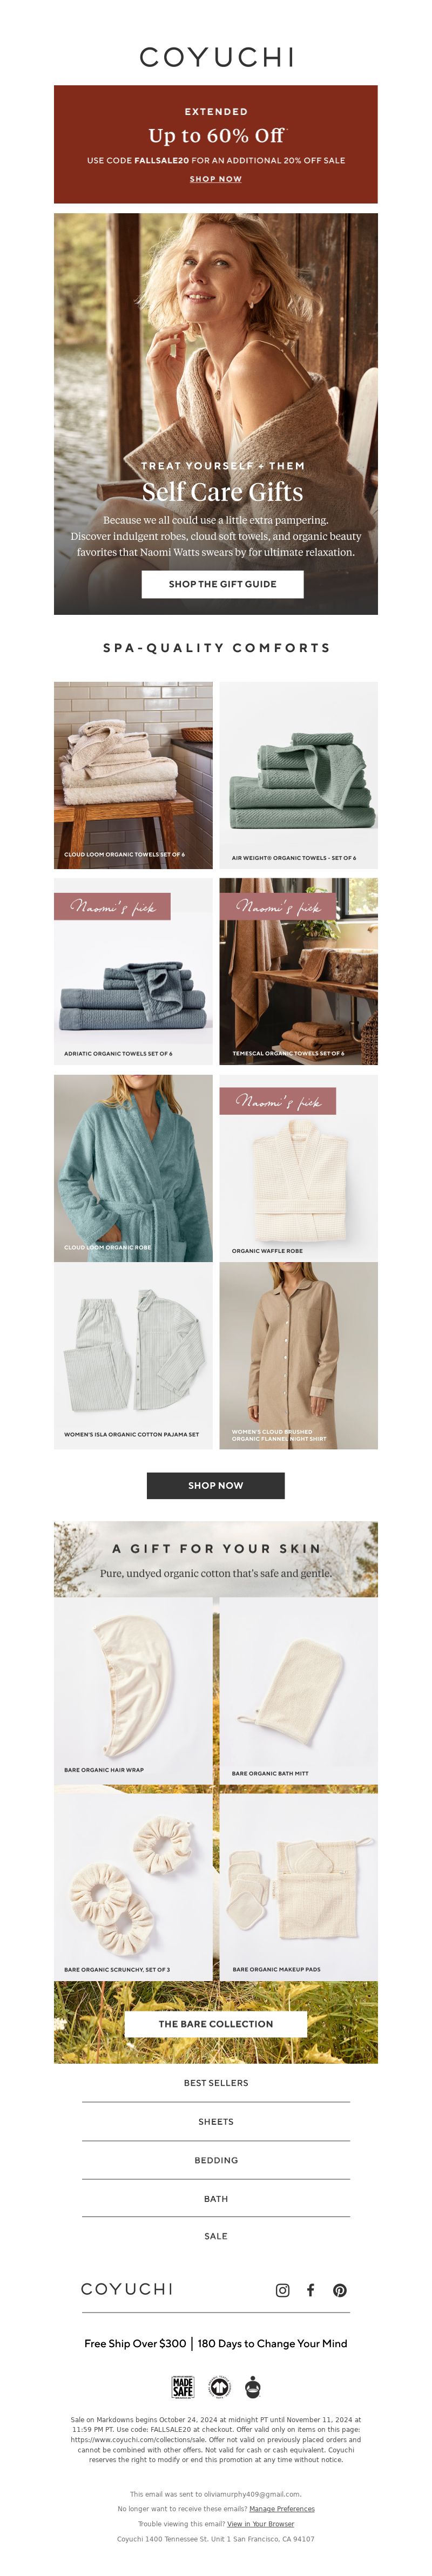Click Shop The Gift Guide button
The image size is (432, 2576).
click(x=222, y=584)
